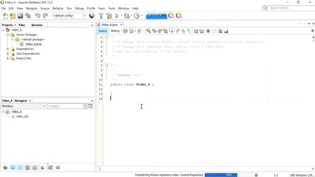Expand the Project Files node

[8, 59]
